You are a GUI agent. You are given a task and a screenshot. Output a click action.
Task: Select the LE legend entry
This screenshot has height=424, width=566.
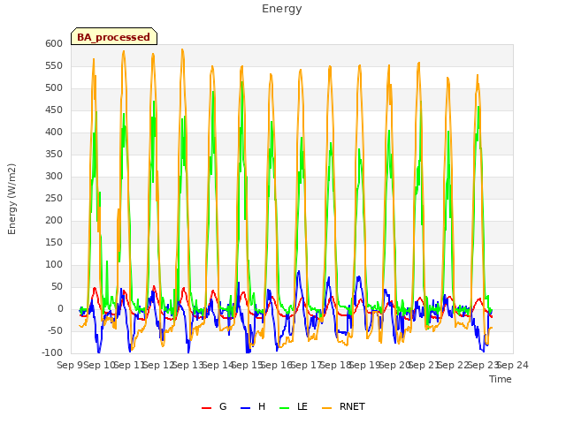[294, 406]
